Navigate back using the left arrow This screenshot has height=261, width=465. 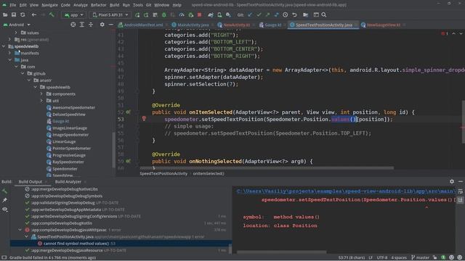[34, 14]
